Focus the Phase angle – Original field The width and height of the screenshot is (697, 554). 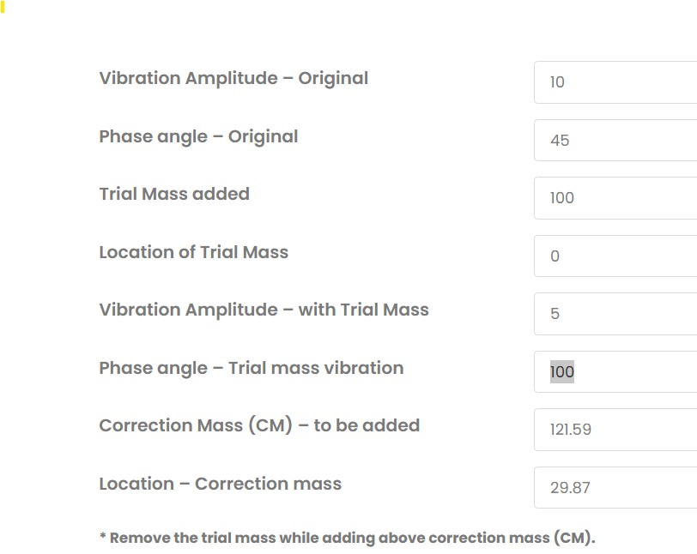615,140
